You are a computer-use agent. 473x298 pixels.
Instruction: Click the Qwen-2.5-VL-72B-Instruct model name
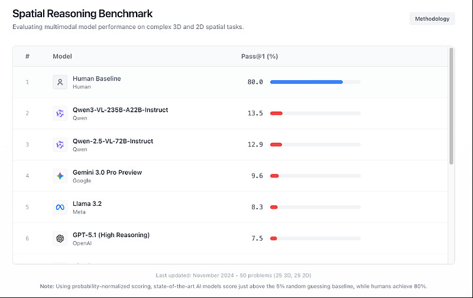pos(113,141)
